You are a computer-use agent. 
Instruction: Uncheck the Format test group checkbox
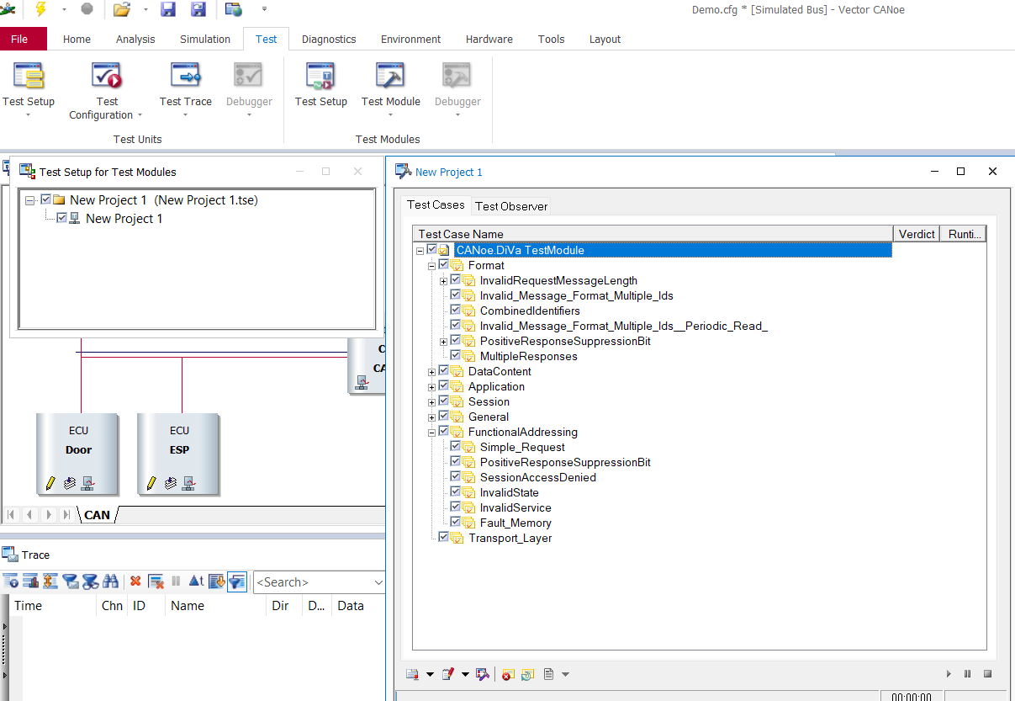(444, 264)
